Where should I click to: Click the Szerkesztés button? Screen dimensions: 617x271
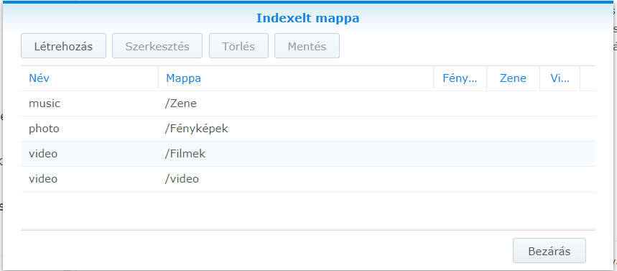(x=157, y=46)
